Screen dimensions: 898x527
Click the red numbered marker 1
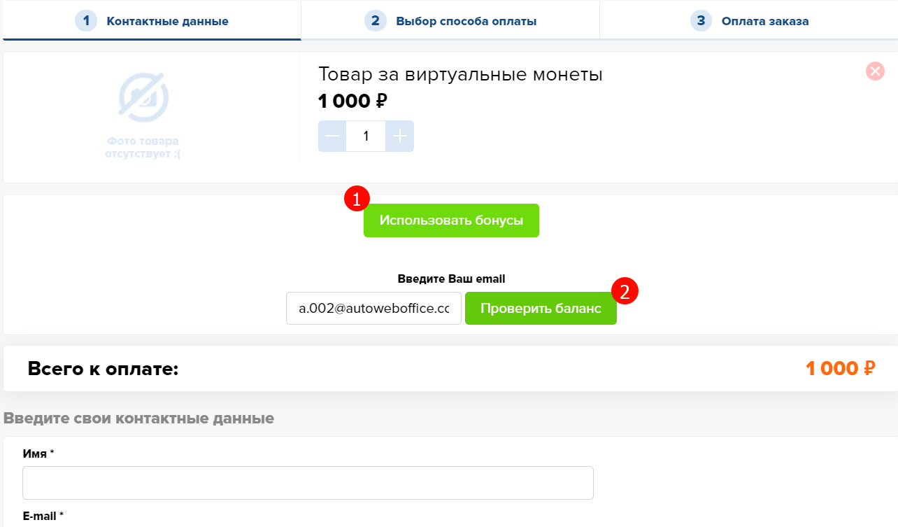(x=357, y=199)
